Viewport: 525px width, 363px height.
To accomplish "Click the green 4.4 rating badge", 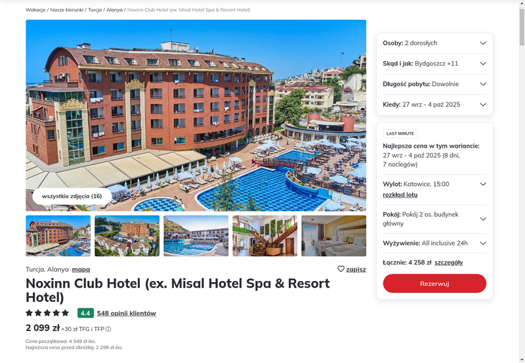I will point(85,313).
